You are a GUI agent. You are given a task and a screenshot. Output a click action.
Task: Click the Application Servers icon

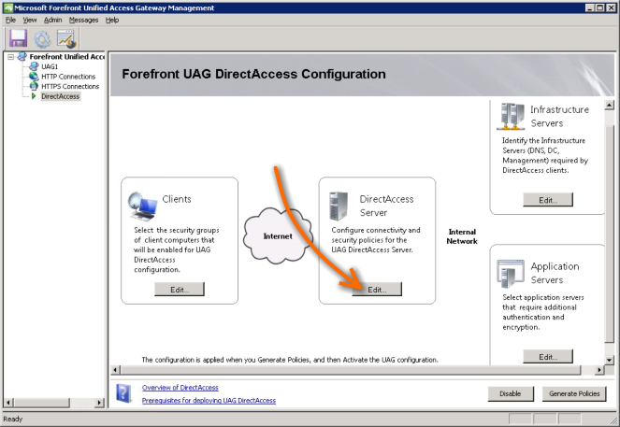coord(511,274)
